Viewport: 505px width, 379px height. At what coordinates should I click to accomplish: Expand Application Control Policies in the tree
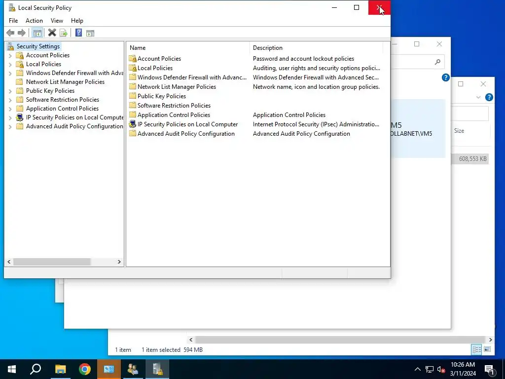tap(10, 109)
